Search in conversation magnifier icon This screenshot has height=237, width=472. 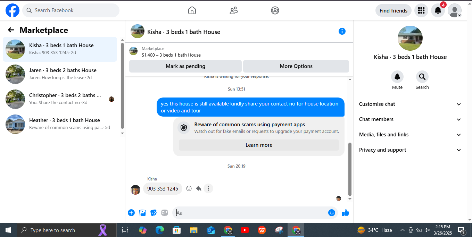click(x=422, y=77)
